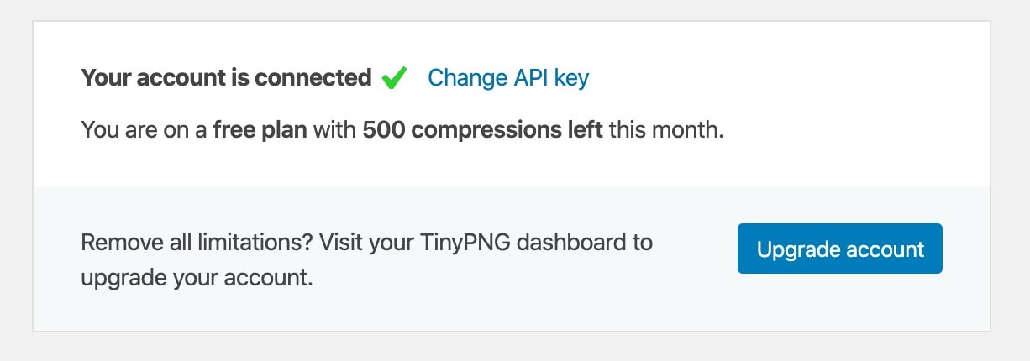Image resolution: width=1030 pixels, height=361 pixels.
Task: Click the "upgrade your account." sentence ending
Action: pyautogui.click(x=197, y=277)
